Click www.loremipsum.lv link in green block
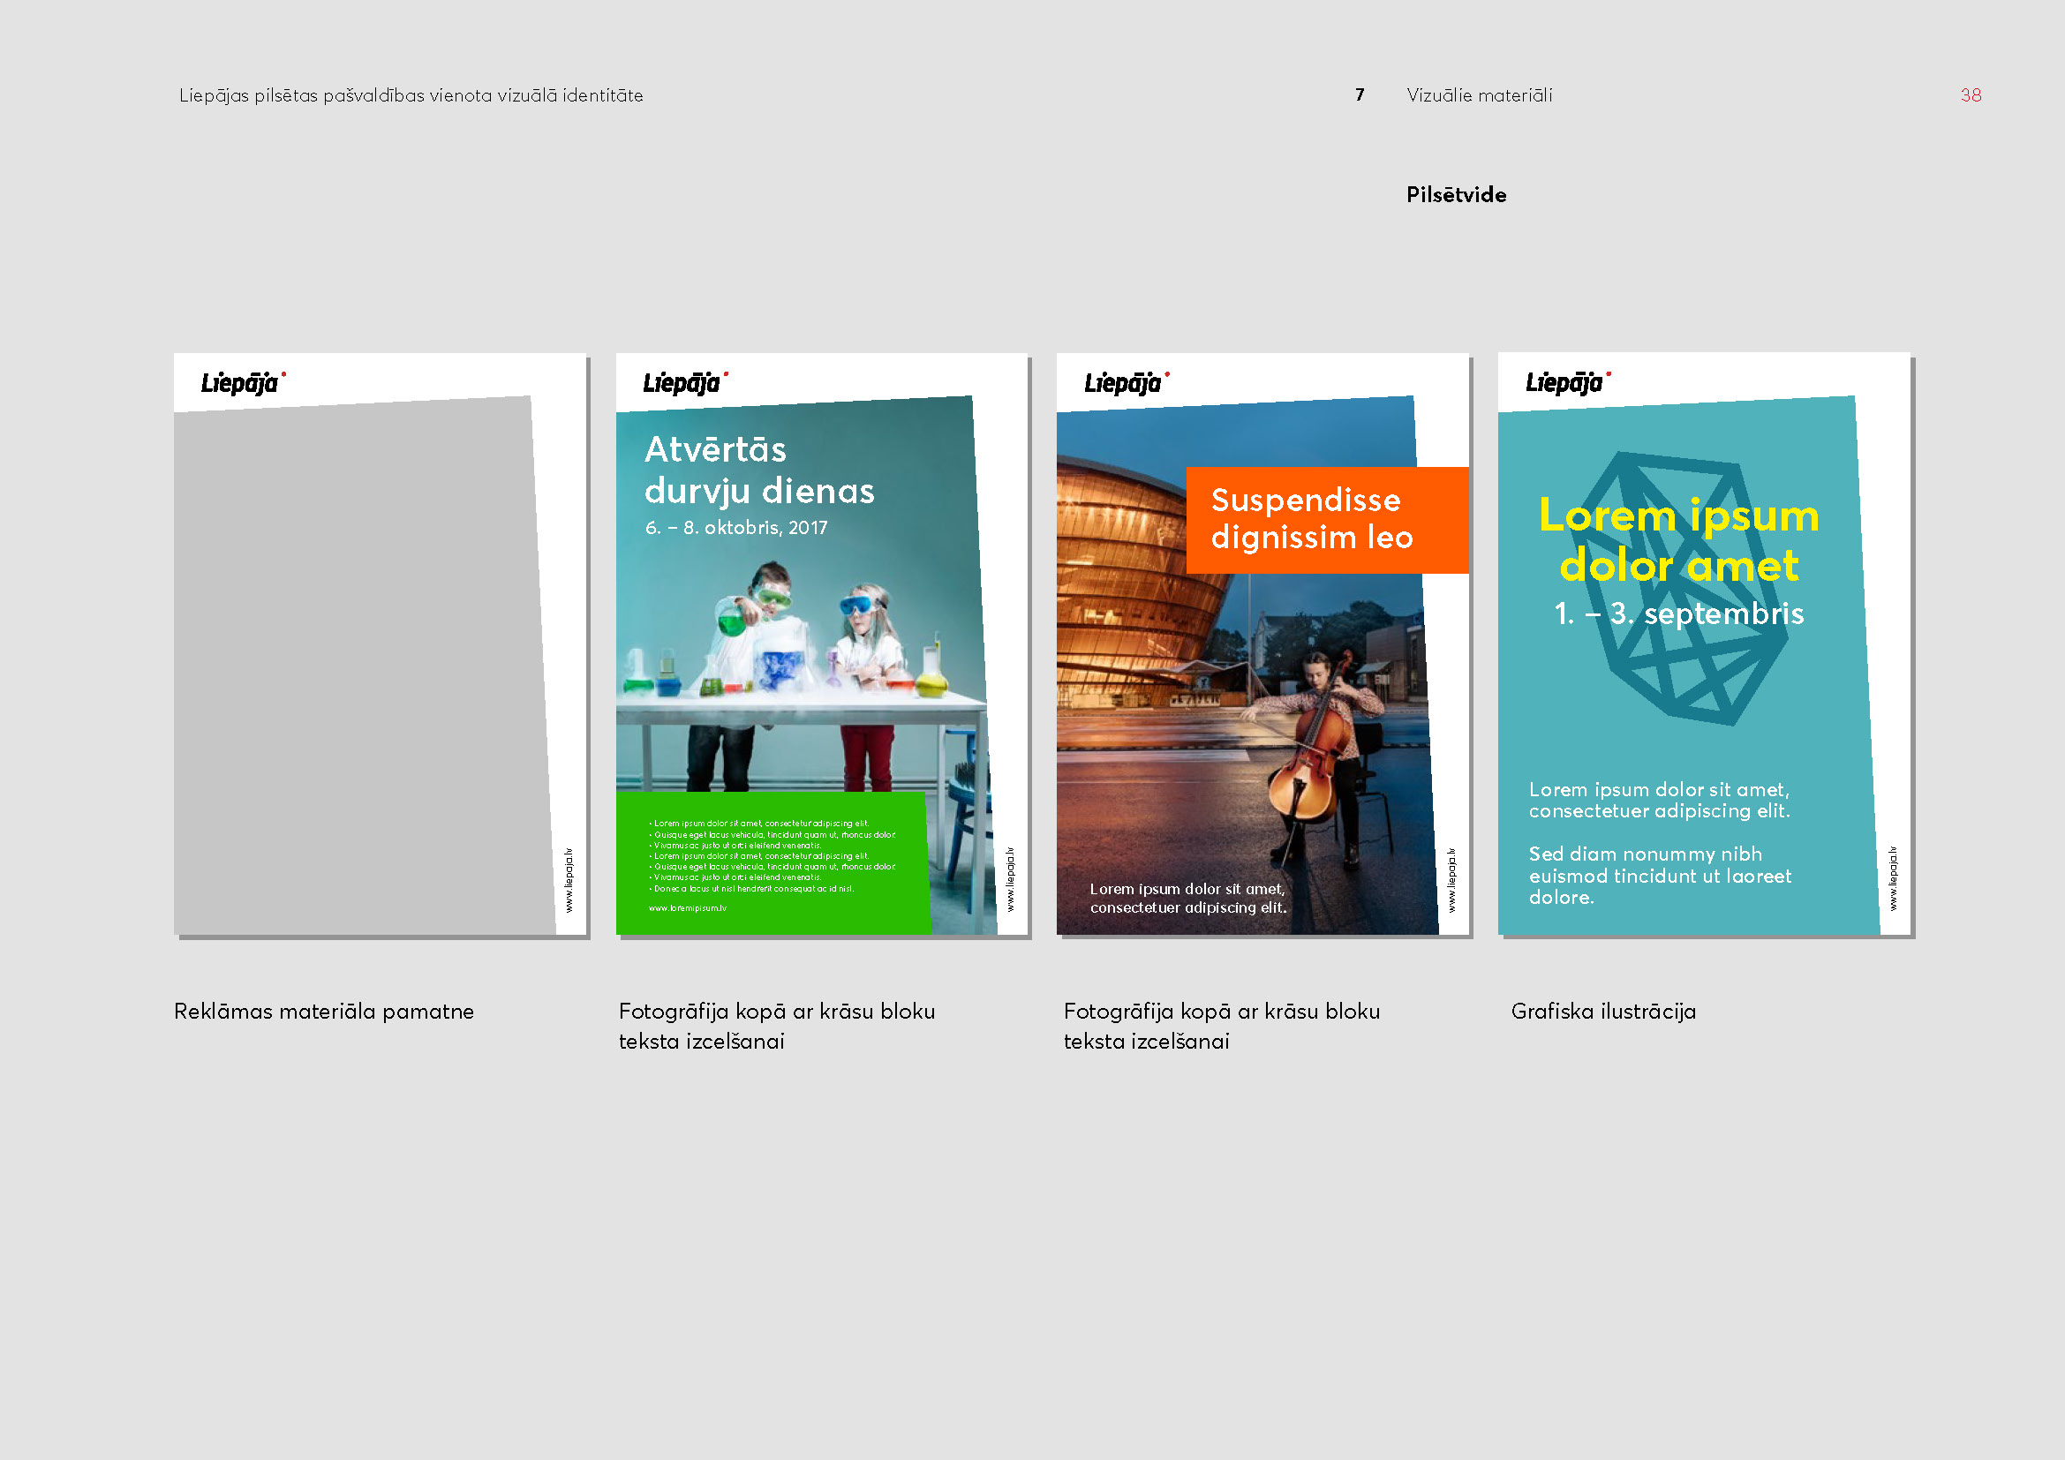 point(687,908)
